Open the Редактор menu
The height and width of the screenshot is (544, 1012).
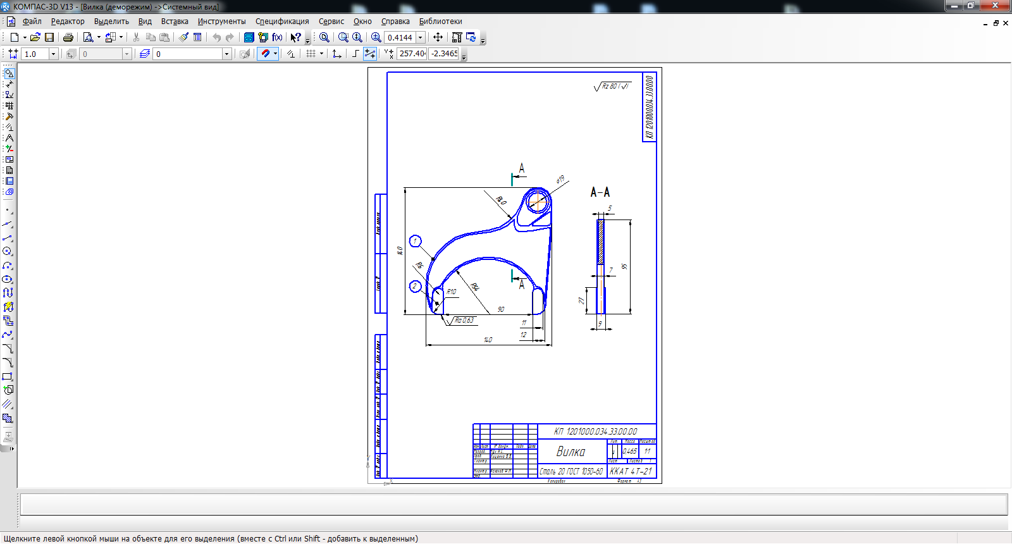[x=68, y=22]
